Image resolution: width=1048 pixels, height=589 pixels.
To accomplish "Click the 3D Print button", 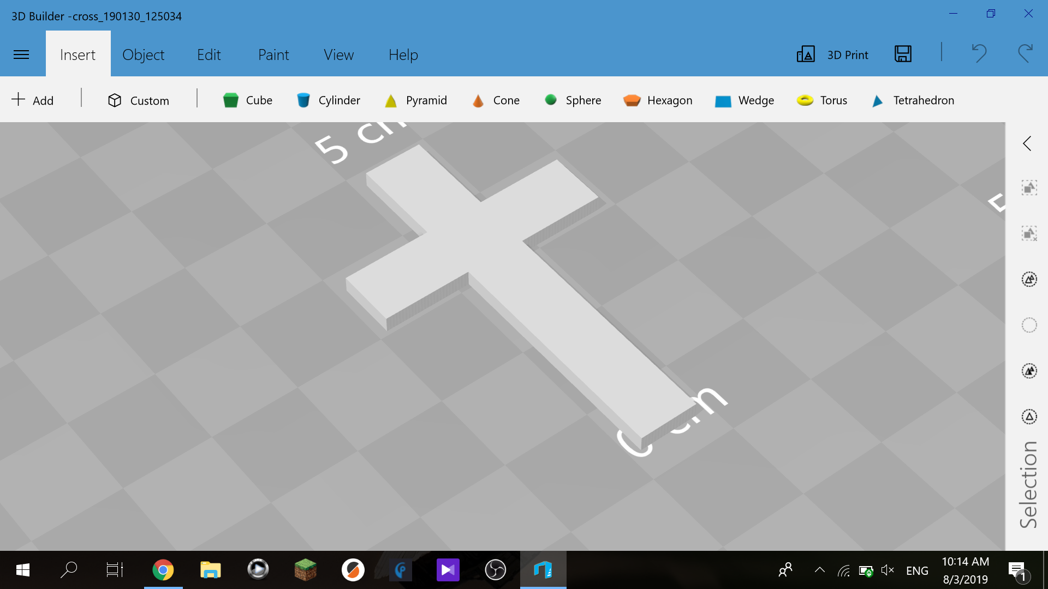I will (832, 55).
